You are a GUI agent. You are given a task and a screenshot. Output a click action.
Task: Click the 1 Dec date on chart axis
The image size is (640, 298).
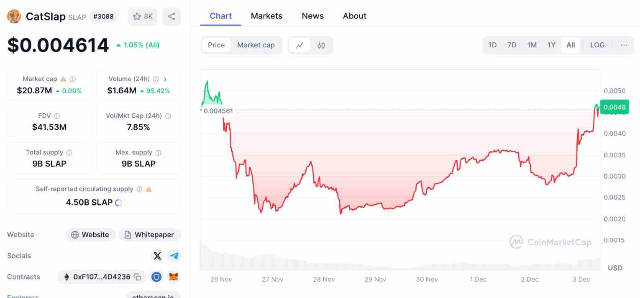tap(478, 279)
